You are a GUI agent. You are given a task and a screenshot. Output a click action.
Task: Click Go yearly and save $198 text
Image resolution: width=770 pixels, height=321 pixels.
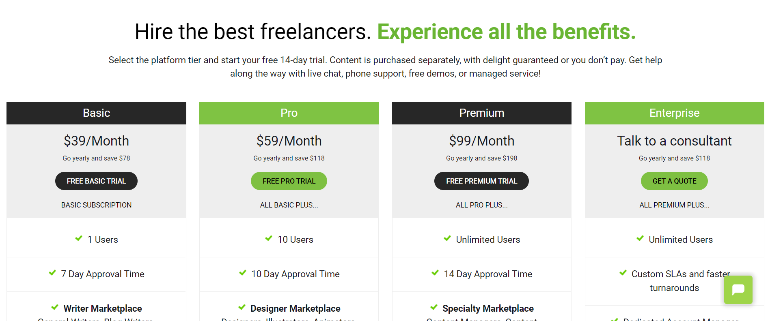click(x=482, y=158)
